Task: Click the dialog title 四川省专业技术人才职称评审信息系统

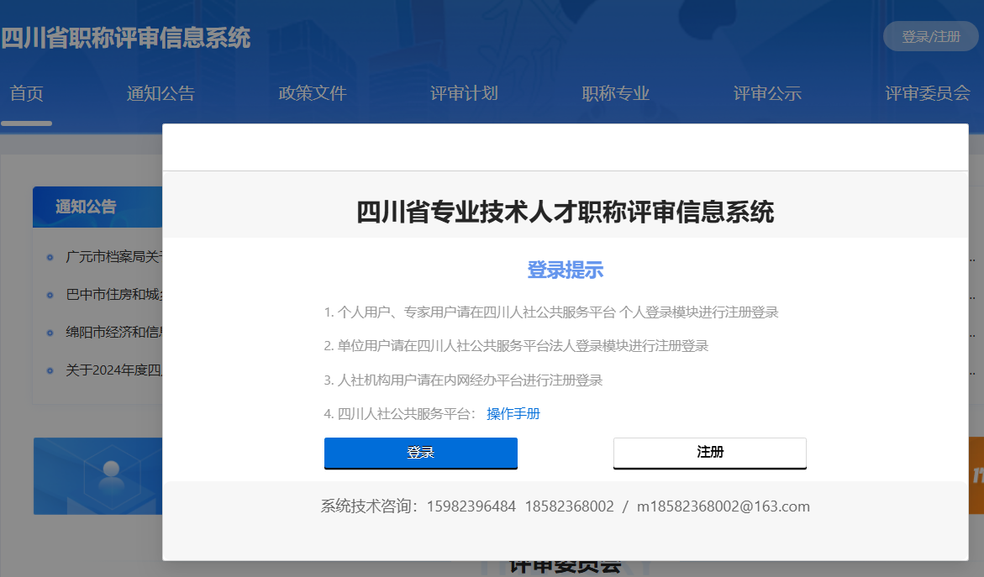Action: coord(566,212)
